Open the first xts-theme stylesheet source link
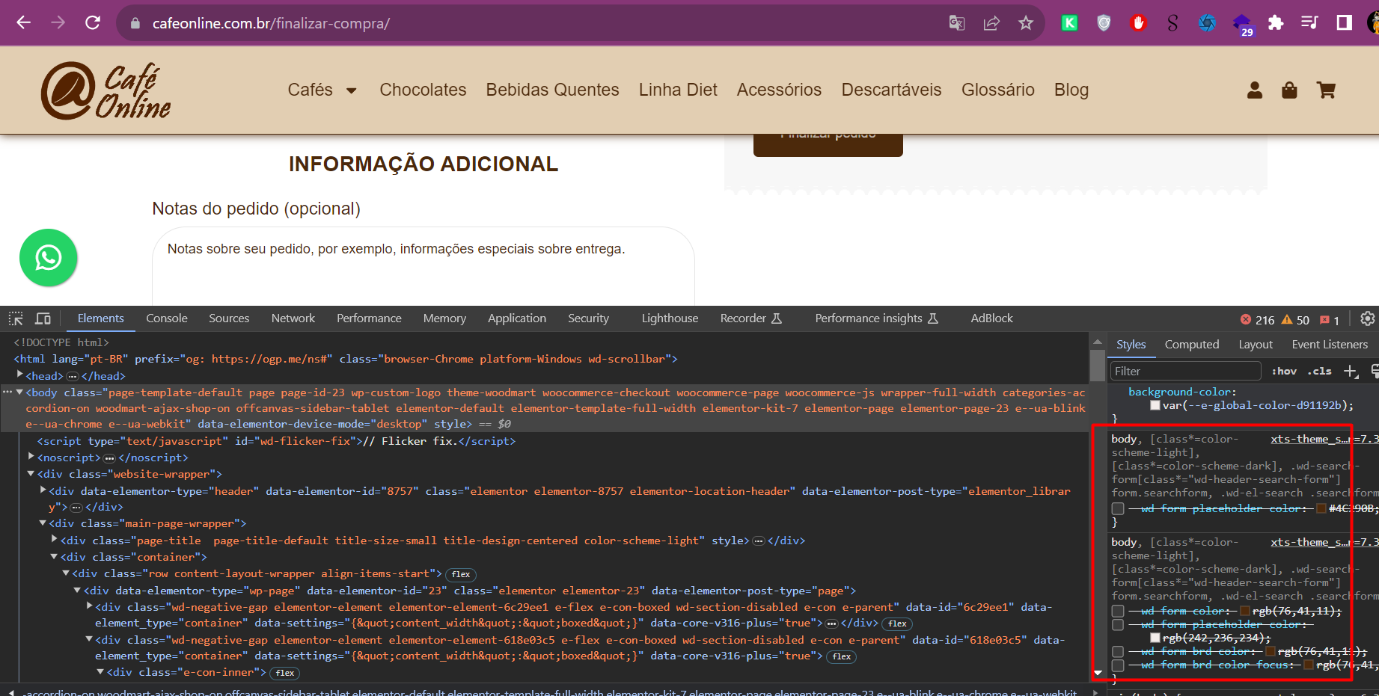Screen dimensions: 1379x696 pos(1324,439)
